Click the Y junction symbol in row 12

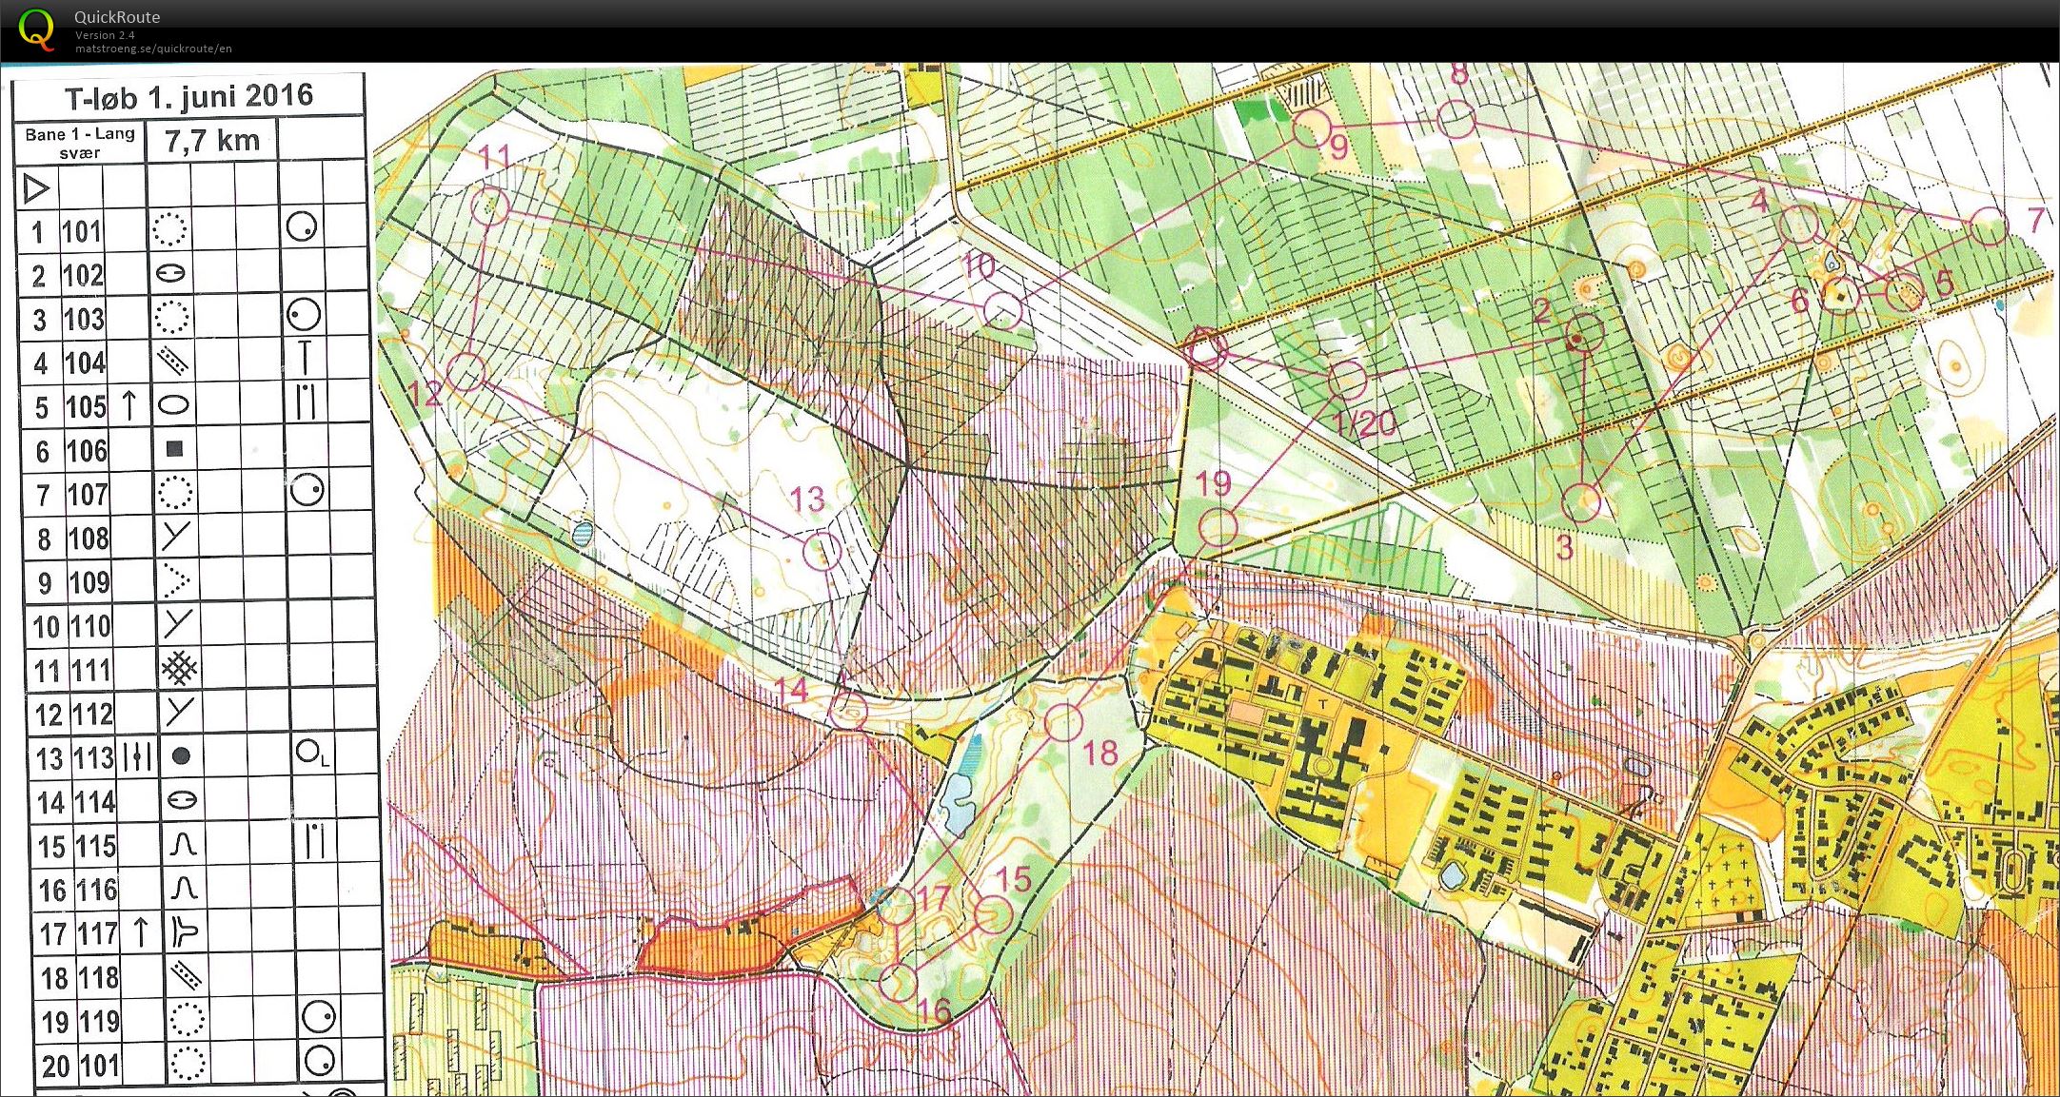179,712
